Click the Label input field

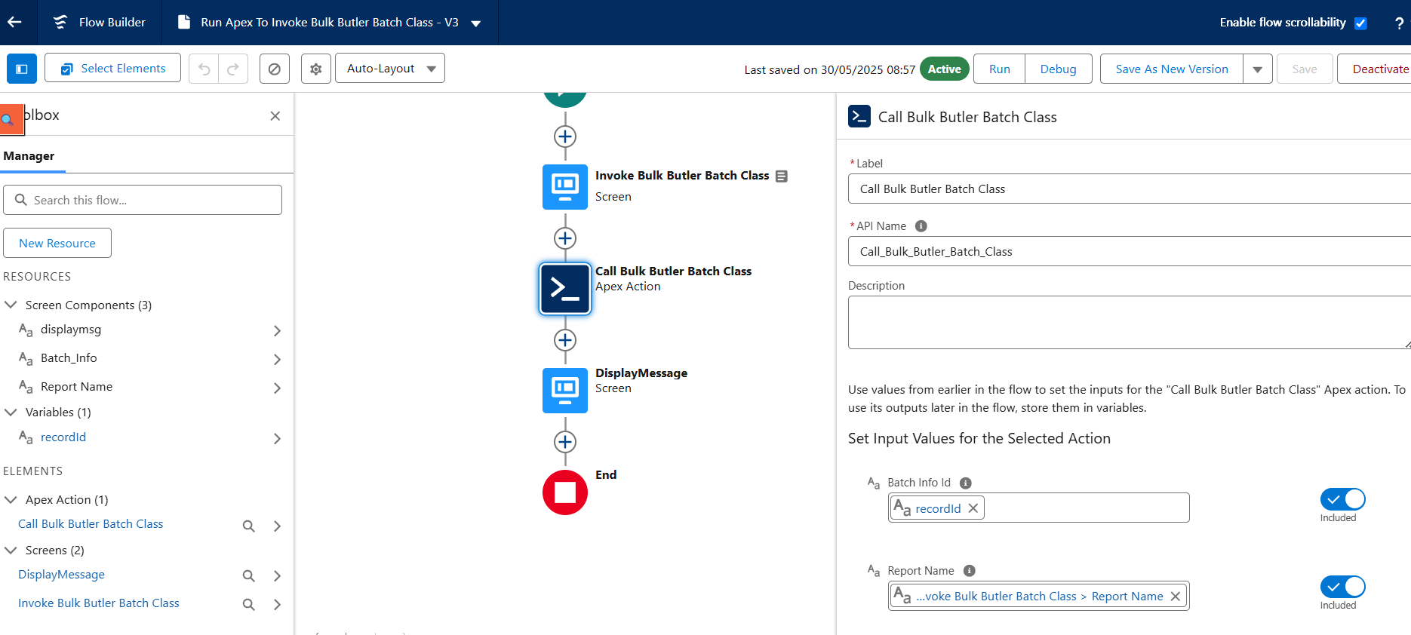click(x=1129, y=189)
